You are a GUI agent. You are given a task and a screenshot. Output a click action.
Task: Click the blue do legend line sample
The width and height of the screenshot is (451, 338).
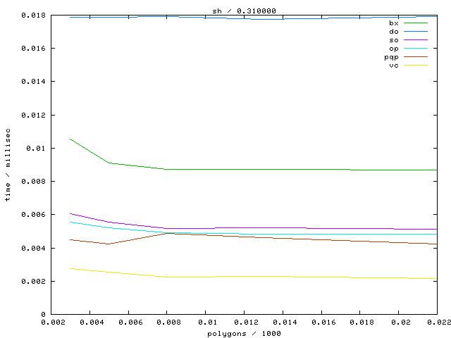point(416,32)
